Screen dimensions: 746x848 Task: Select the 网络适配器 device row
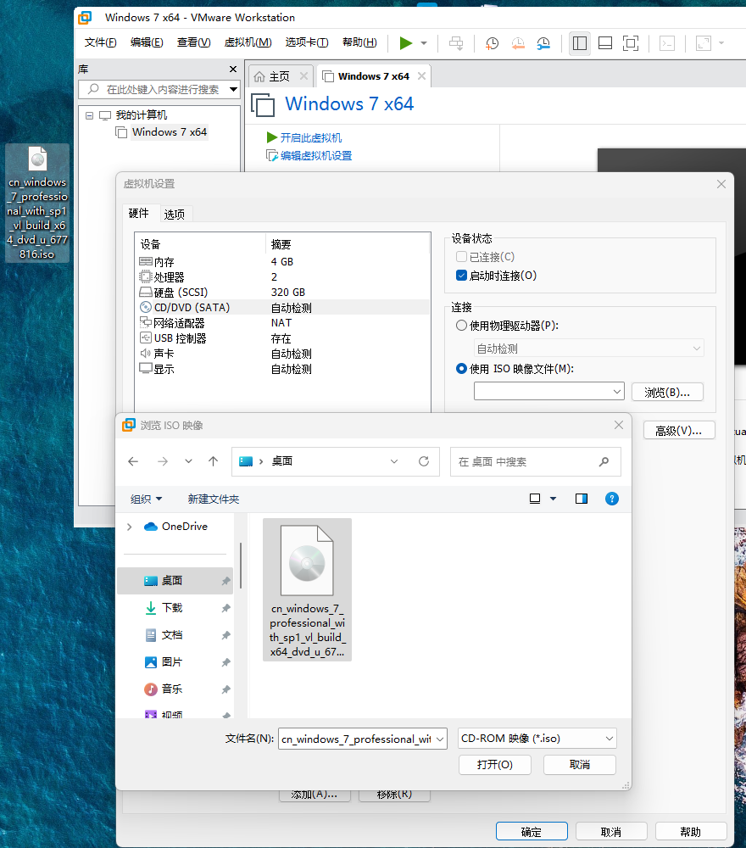283,323
